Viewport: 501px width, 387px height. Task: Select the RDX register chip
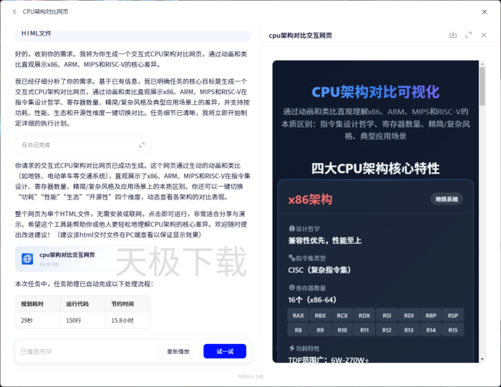click(x=364, y=315)
